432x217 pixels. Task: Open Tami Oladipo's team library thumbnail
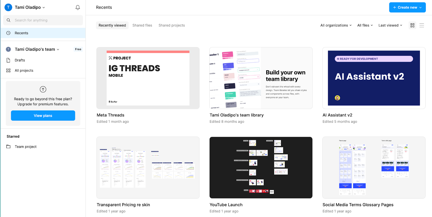click(261, 78)
